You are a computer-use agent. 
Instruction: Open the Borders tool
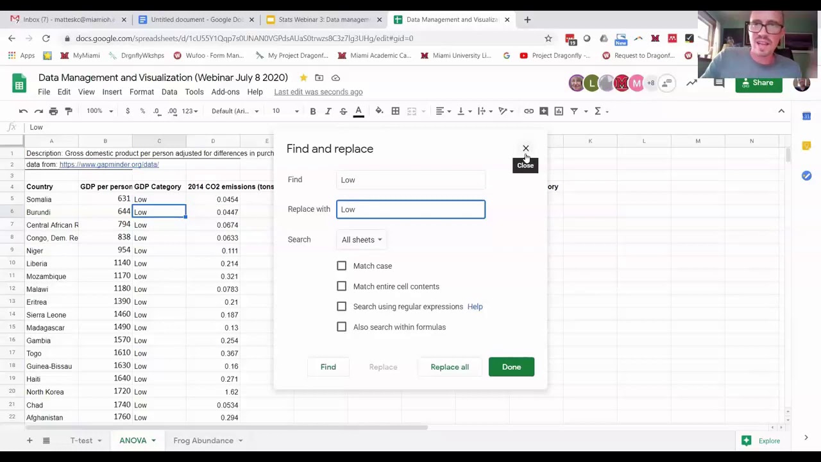pyautogui.click(x=395, y=111)
